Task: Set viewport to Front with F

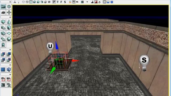Action: (x=61, y=2)
